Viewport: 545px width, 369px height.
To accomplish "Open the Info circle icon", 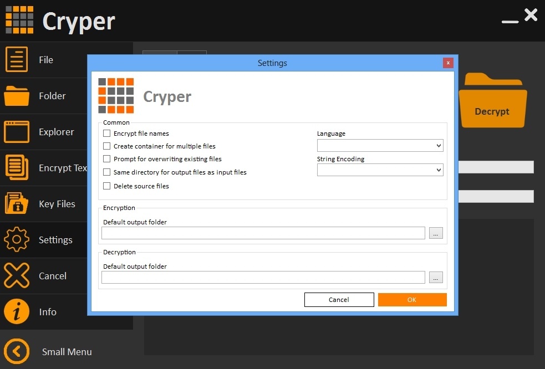I will click(16, 312).
